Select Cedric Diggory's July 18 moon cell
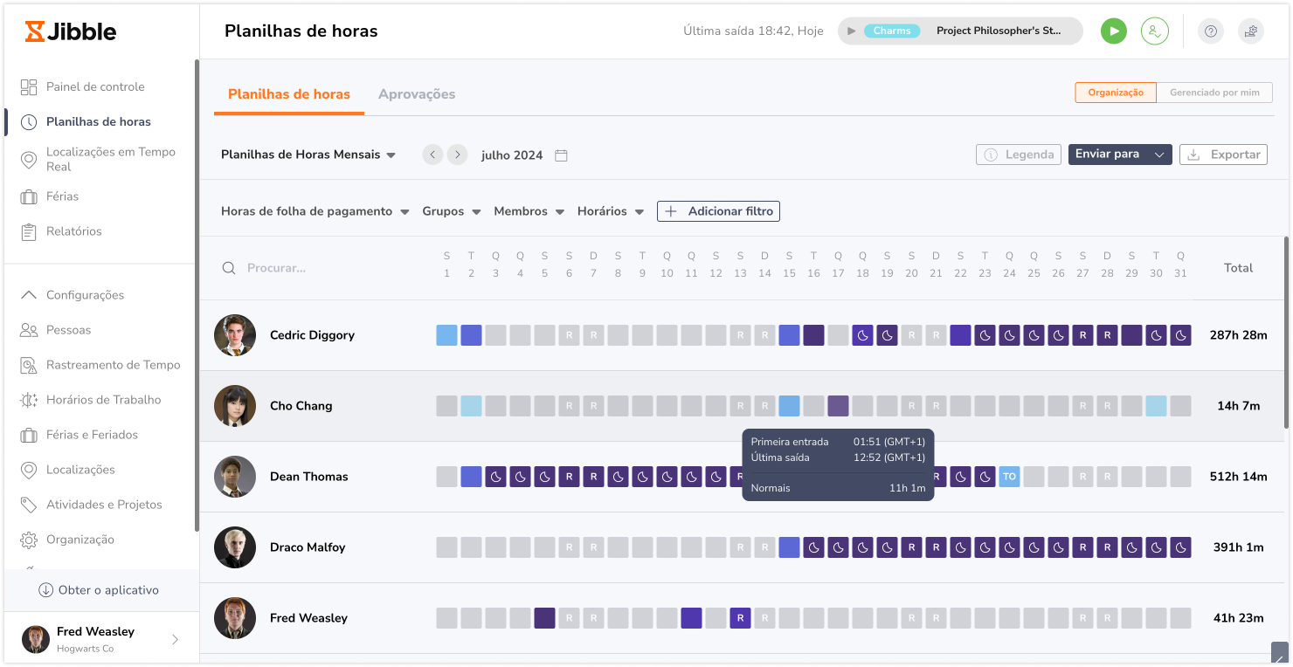Viewport: 1293px width, 667px height. click(x=862, y=335)
